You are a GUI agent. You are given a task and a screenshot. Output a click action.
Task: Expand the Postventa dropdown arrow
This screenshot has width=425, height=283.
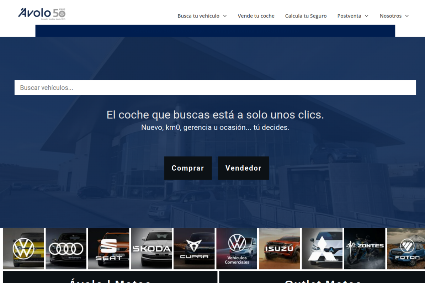pyautogui.click(x=367, y=16)
